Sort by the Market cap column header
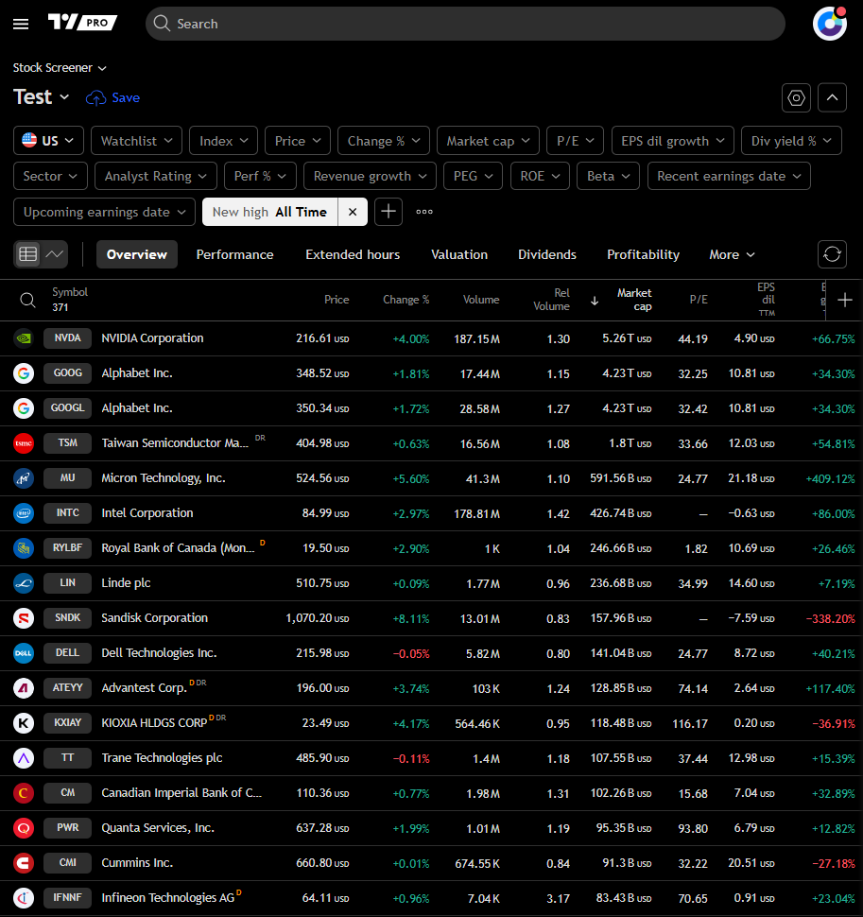The image size is (863, 917). pyautogui.click(x=634, y=300)
